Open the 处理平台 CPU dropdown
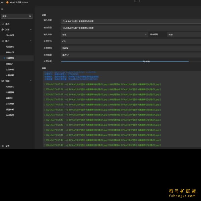The width and height of the screenshot is (201, 201). click(x=131, y=42)
